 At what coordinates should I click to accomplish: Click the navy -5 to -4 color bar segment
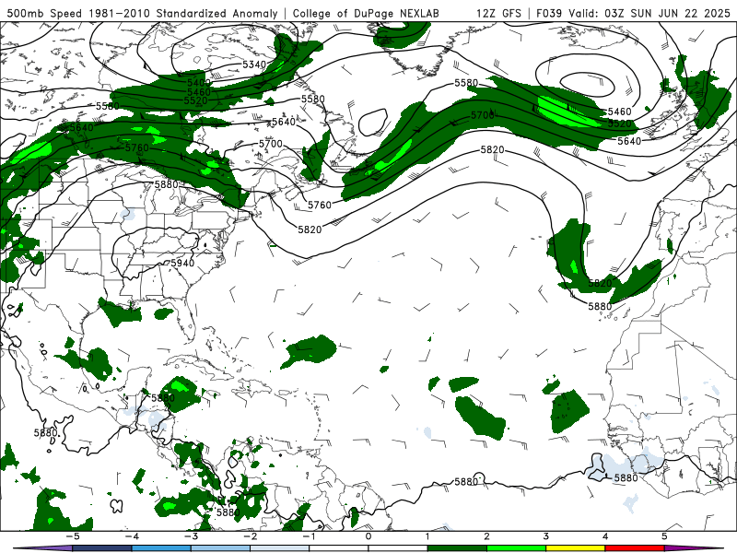coord(102,548)
